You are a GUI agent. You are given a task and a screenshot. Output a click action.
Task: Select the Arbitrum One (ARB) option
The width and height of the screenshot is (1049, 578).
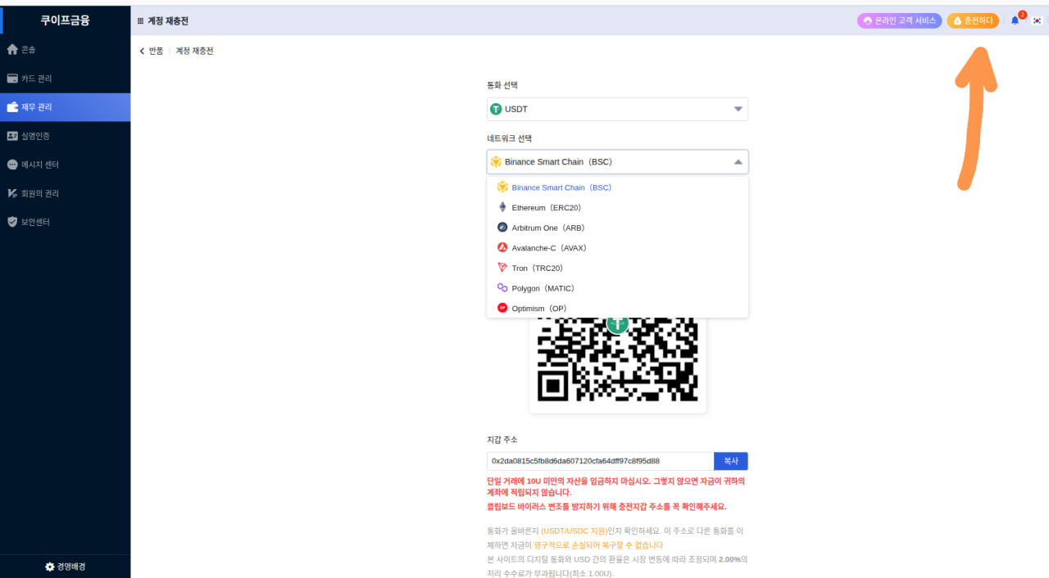pyautogui.click(x=617, y=228)
